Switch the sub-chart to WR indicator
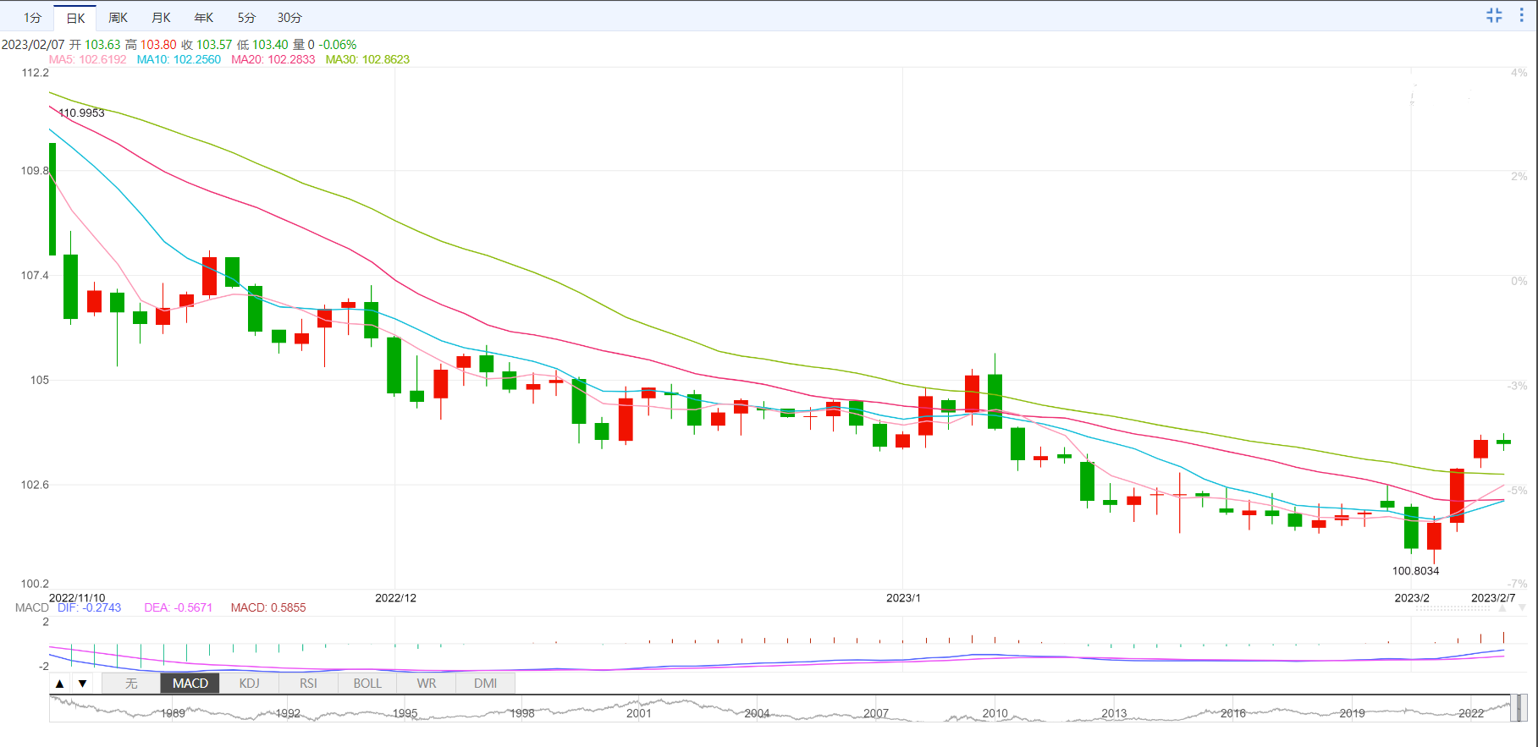1538x747 pixels. pos(427,684)
